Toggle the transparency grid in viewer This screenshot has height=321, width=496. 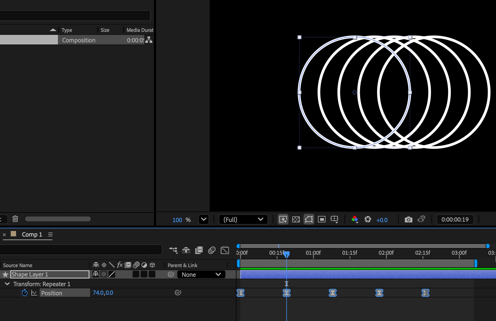296,220
